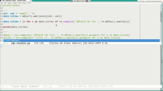The image size is (163, 91).
Task: Click the triple-quote on line 14
Action: pos(5,11)
